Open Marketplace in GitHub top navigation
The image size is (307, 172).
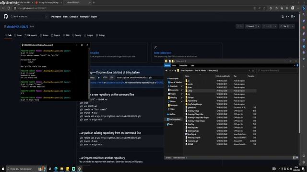click(x=84, y=17)
